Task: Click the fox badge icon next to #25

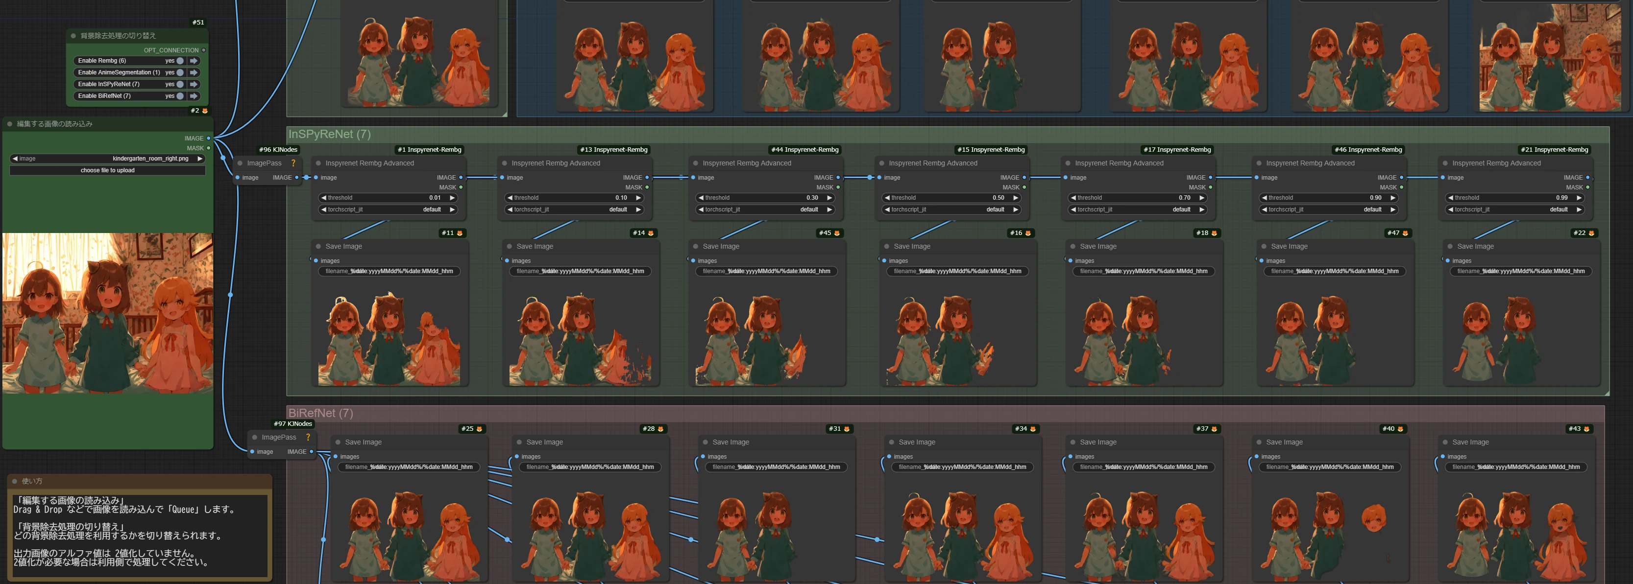Action: (479, 429)
